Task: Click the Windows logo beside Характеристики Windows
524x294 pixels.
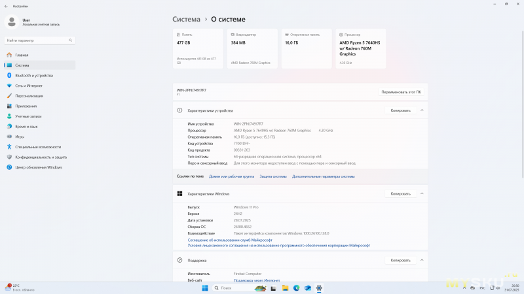Action: click(179, 193)
